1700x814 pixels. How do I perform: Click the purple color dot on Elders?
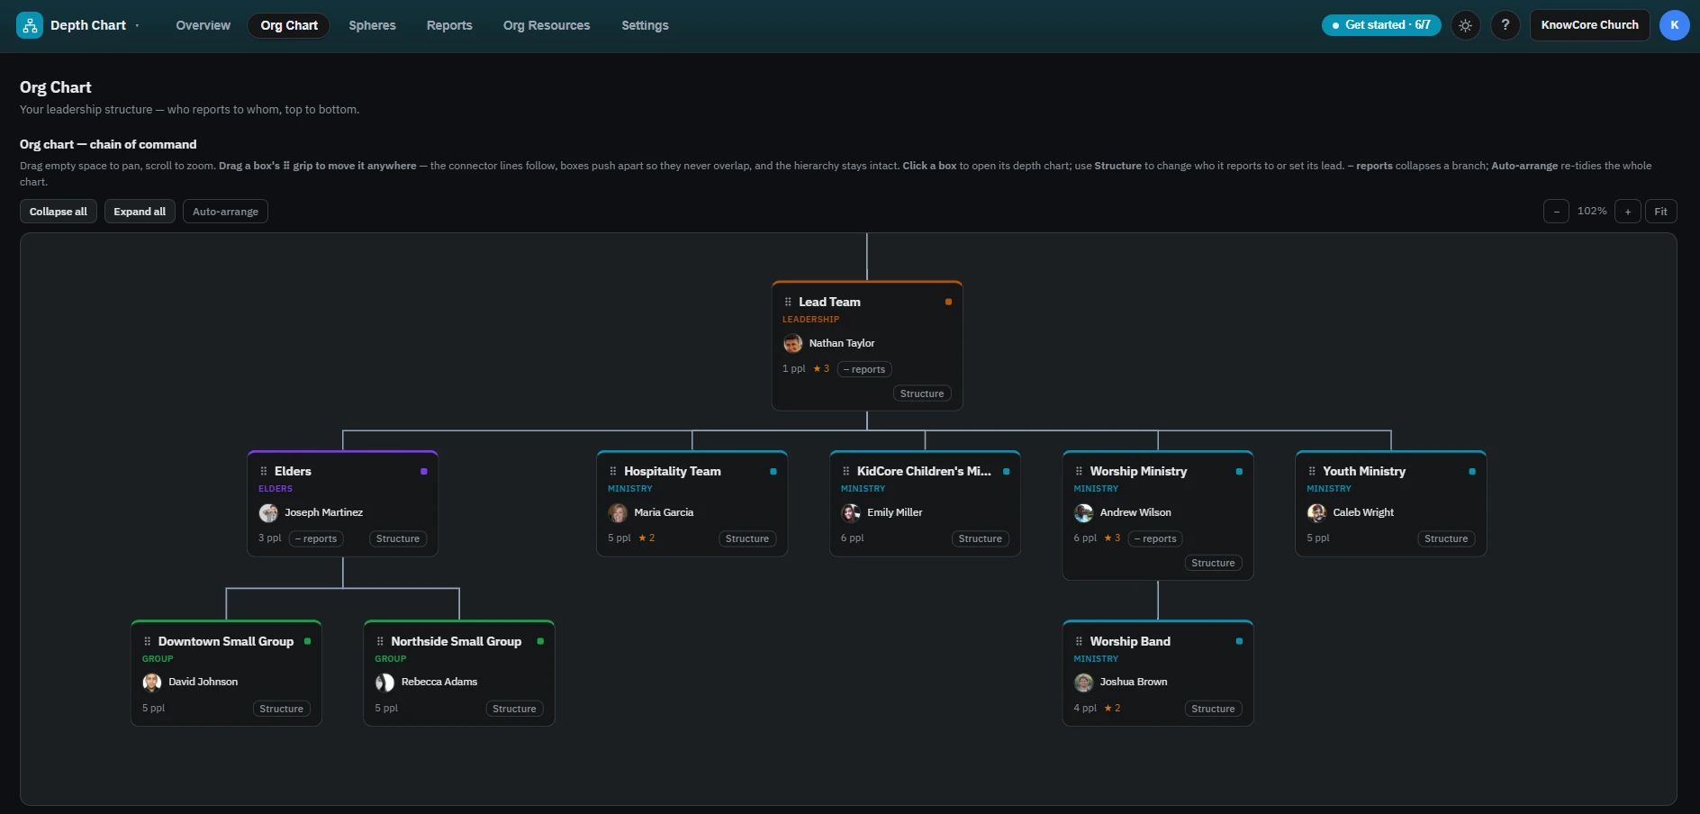click(x=424, y=471)
